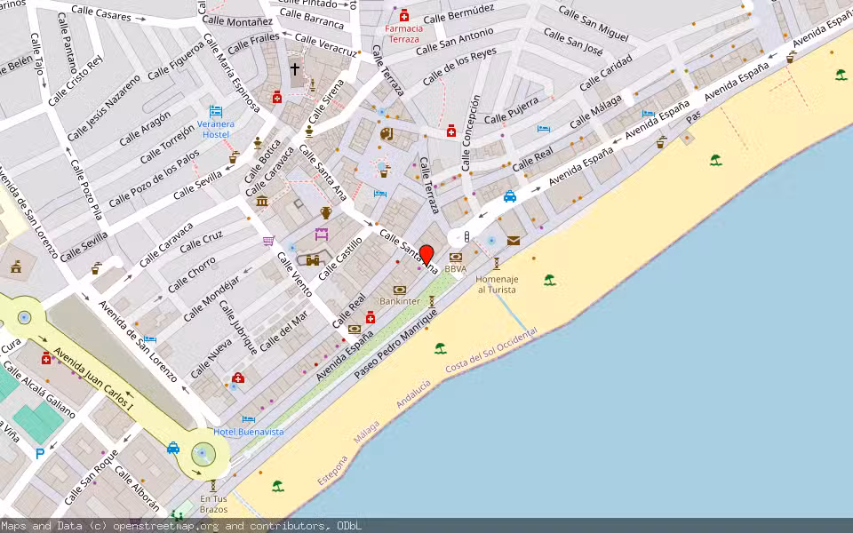Viewport: 853px width, 533px height.
Task: Click the red map marker on Calle Santa Ana
Action: pyautogui.click(x=428, y=255)
